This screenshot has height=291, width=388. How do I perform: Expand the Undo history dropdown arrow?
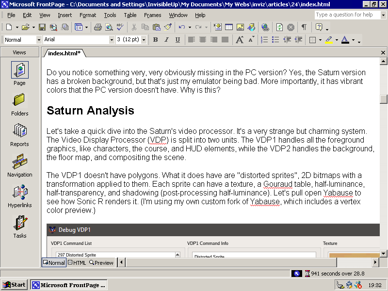190,27
